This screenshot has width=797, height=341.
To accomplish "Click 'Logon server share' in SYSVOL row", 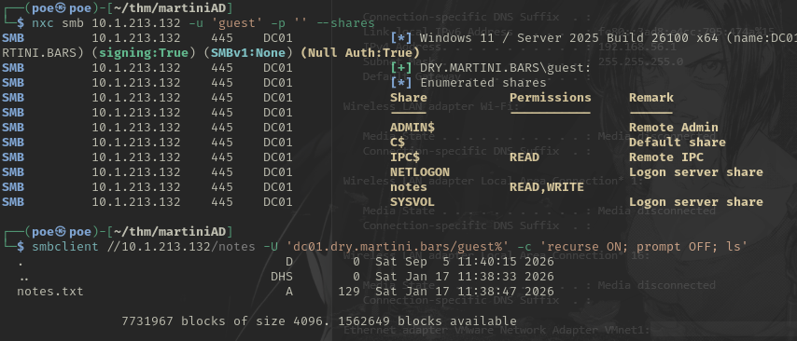I will (x=696, y=201).
